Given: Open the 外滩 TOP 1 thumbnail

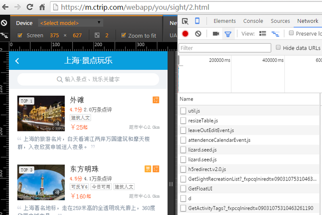Looking at the screenshot, I should [41, 114].
